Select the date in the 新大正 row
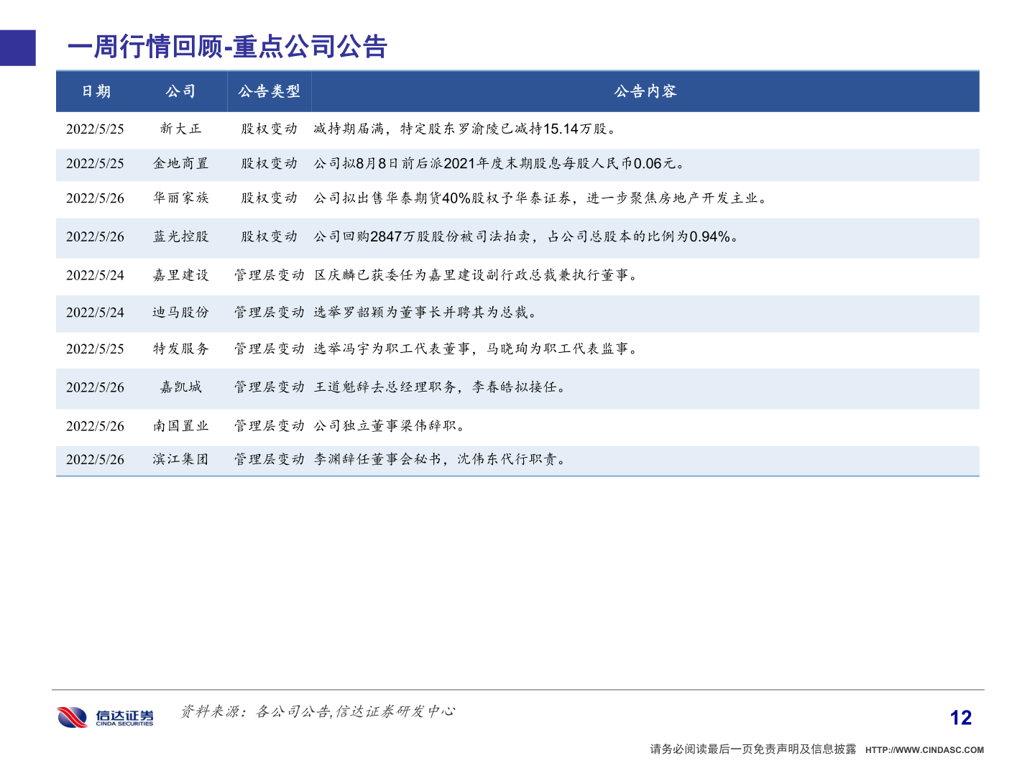1035x776 pixels. [95, 129]
